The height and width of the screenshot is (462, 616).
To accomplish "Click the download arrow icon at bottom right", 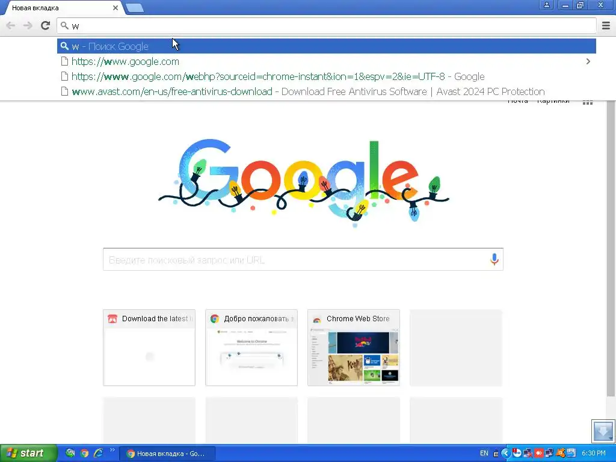I will point(603,431).
